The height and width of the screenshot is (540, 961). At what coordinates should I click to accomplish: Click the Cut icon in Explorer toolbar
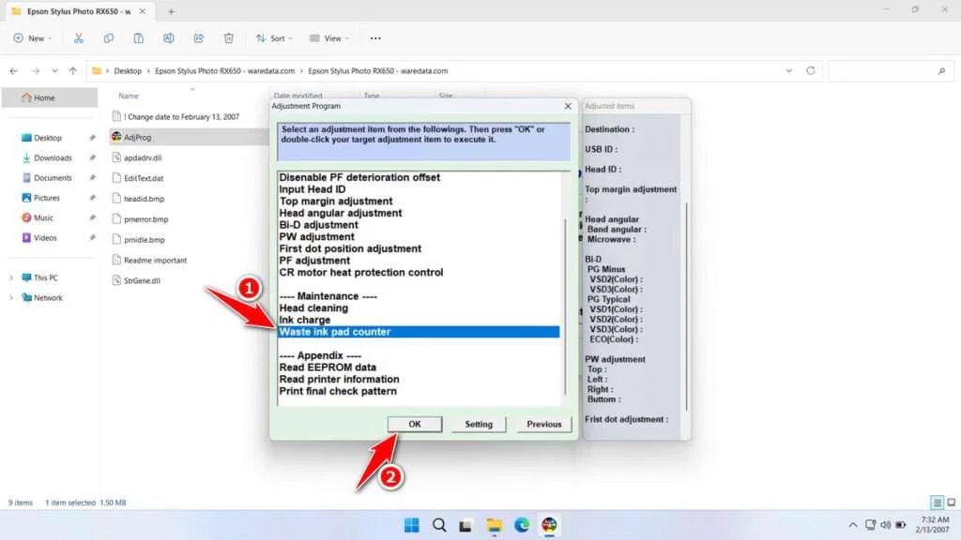click(79, 37)
